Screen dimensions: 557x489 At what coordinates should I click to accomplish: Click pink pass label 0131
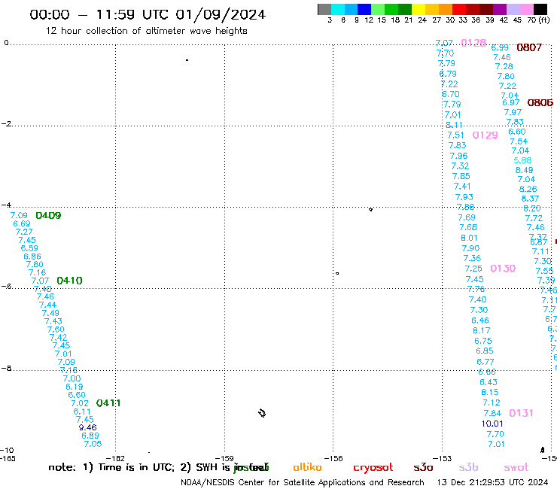pos(521,413)
